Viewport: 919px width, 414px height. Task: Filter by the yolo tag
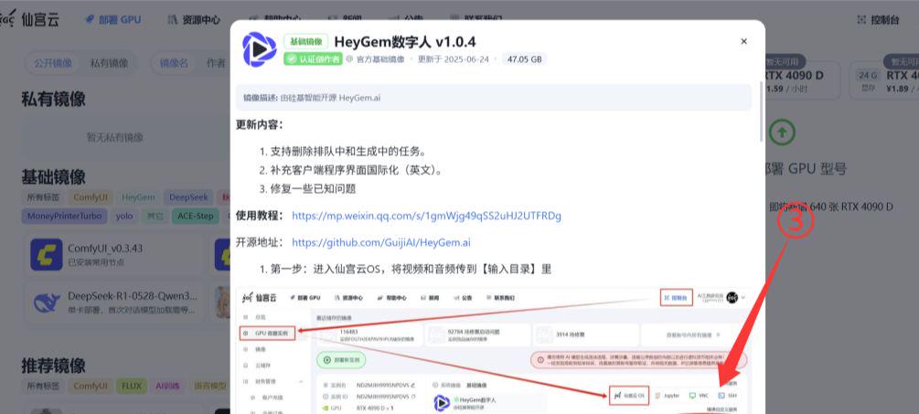tap(124, 216)
